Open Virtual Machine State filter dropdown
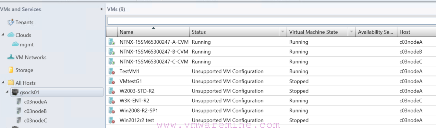Image resolution: width=436 pixels, height=128 pixels. click(x=351, y=32)
